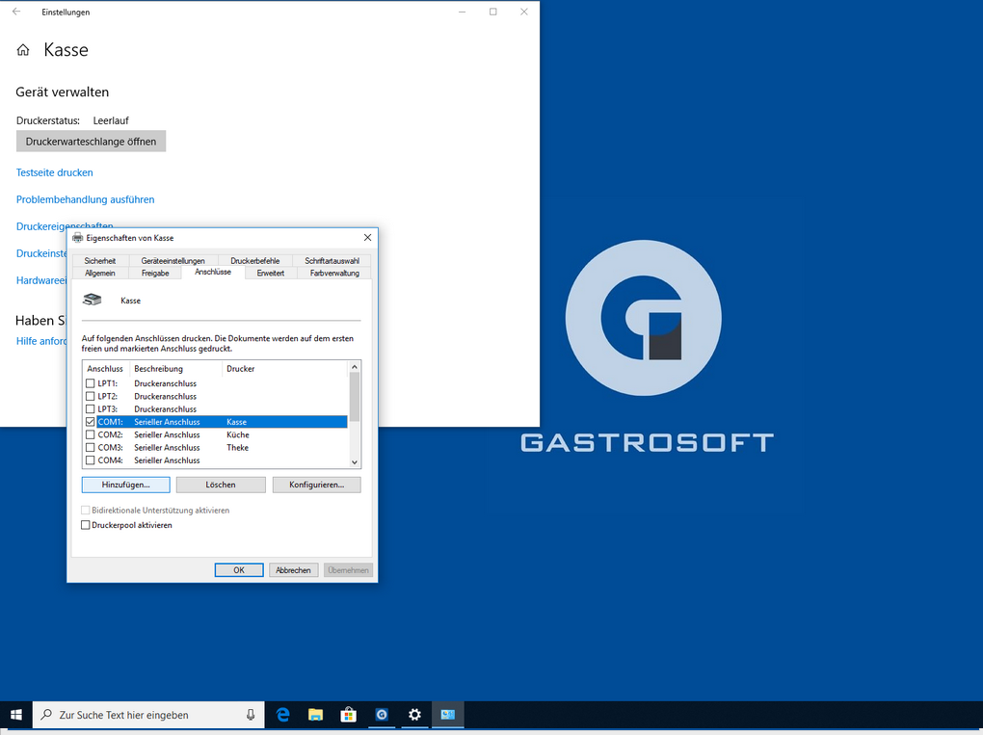The width and height of the screenshot is (983, 735).
Task: Open Microsoft Store from taskbar
Action: 349,715
